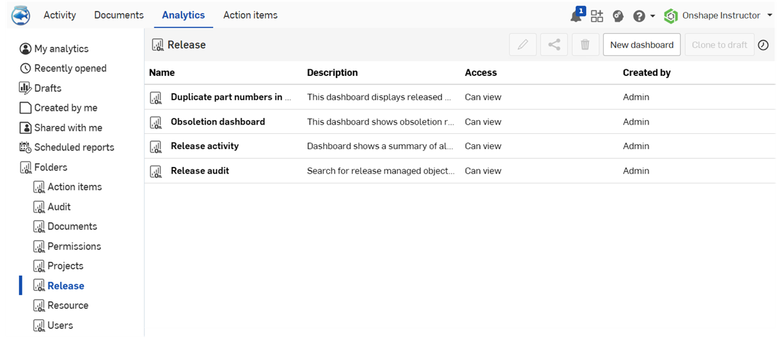
Task: Click the Audit folder icon
Action: pos(39,207)
